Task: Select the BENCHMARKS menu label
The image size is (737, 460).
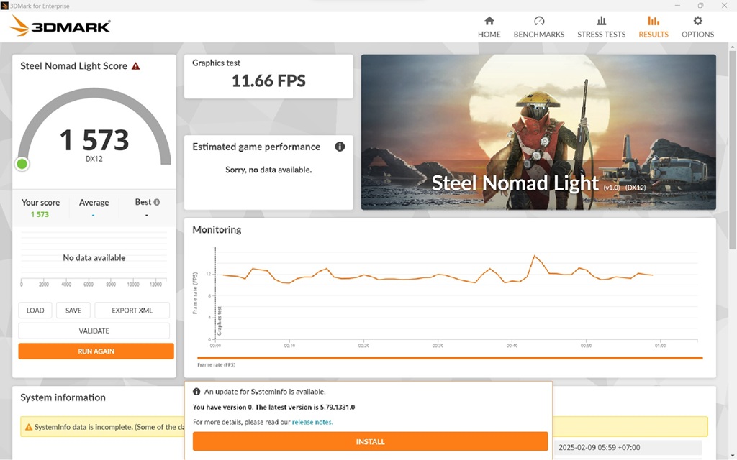Action: click(x=538, y=34)
